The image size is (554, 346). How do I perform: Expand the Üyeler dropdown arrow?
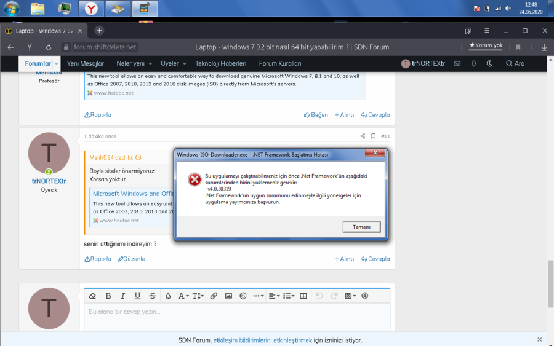(184, 64)
